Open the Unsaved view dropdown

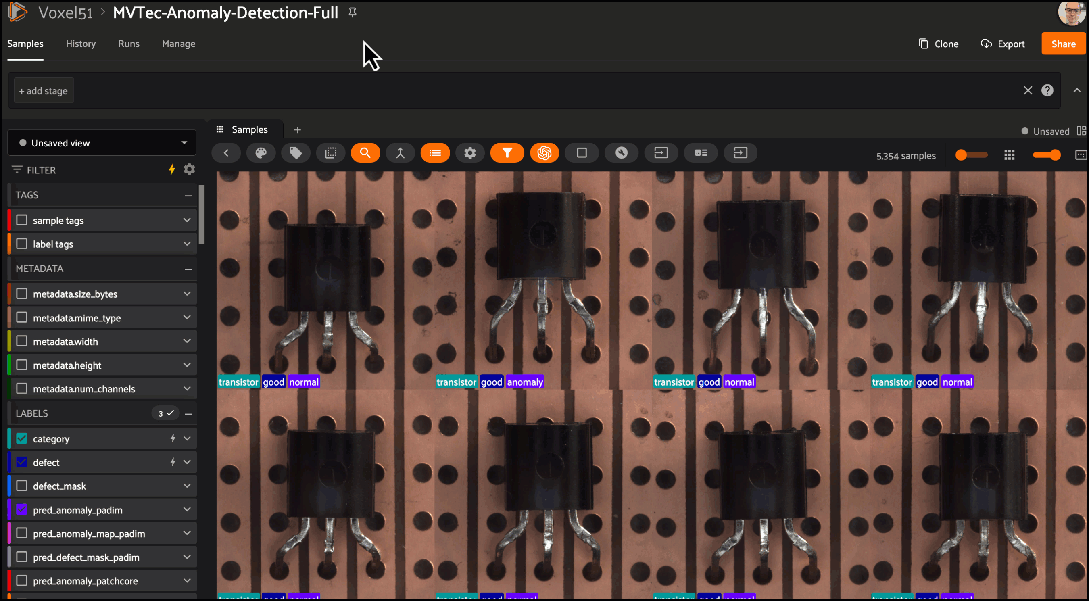[102, 143]
